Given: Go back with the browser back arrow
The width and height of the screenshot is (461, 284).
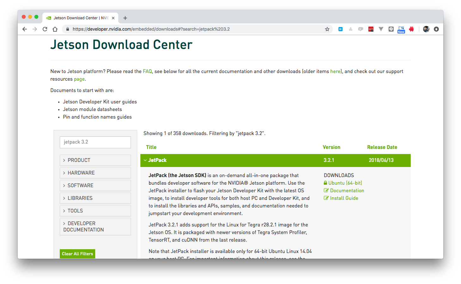Looking at the screenshot, I should 25,29.
